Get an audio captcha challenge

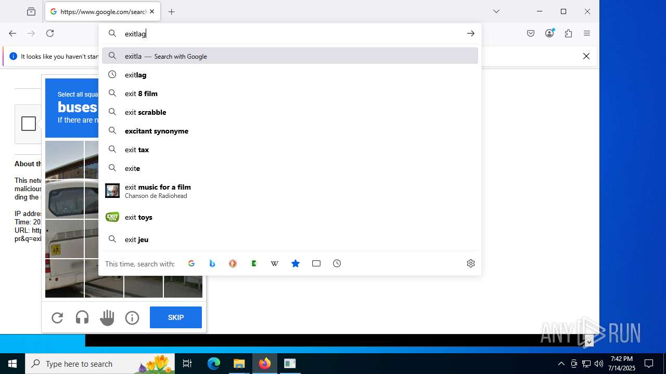(x=82, y=317)
